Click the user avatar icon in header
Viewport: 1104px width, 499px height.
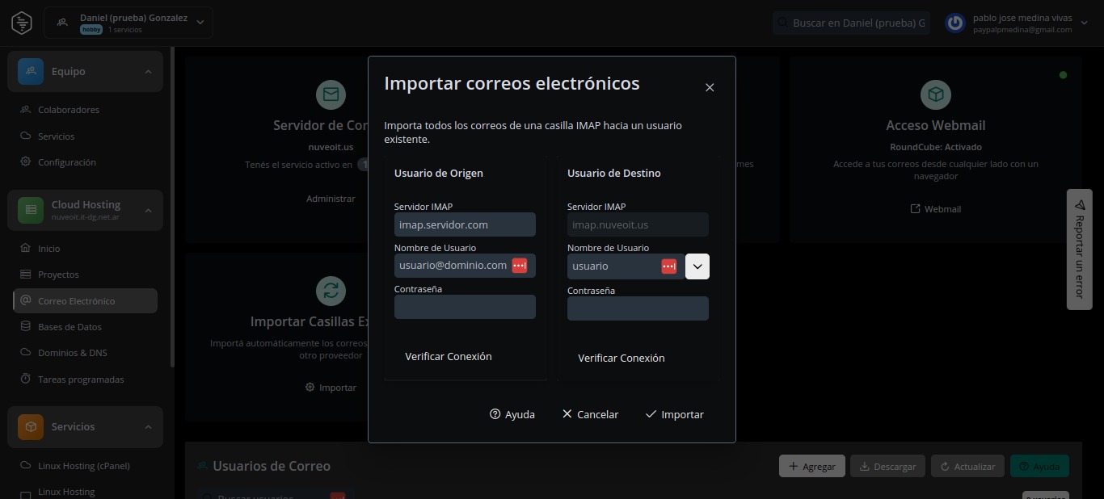click(955, 23)
